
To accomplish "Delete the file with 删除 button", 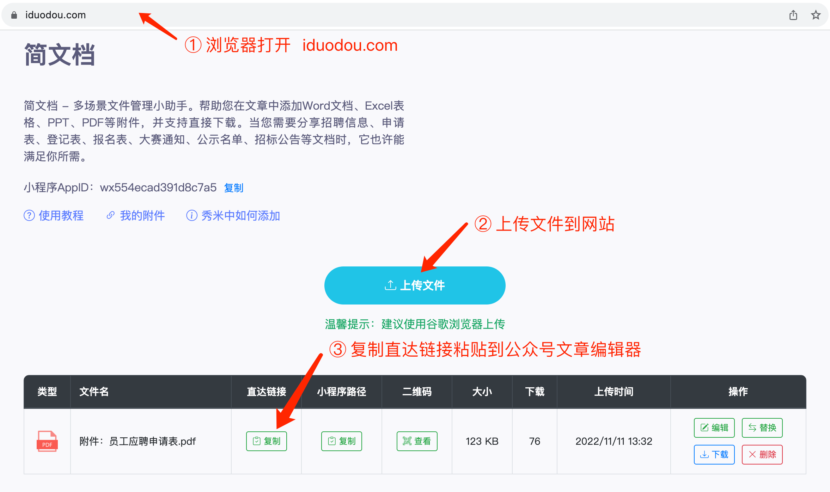I will coord(762,455).
